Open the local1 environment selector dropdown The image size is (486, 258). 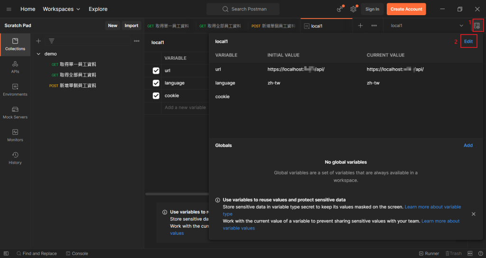[427, 26]
